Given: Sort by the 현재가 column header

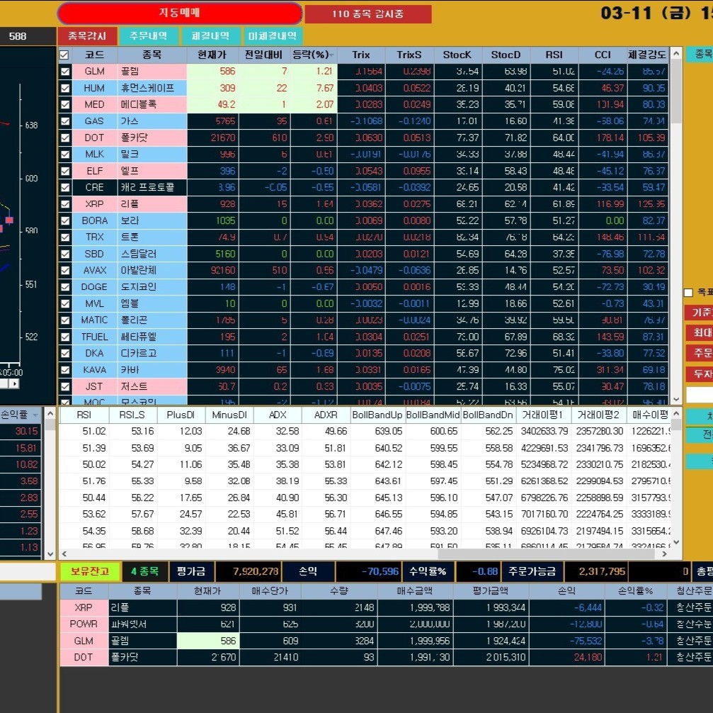Looking at the screenshot, I should (212, 55).
